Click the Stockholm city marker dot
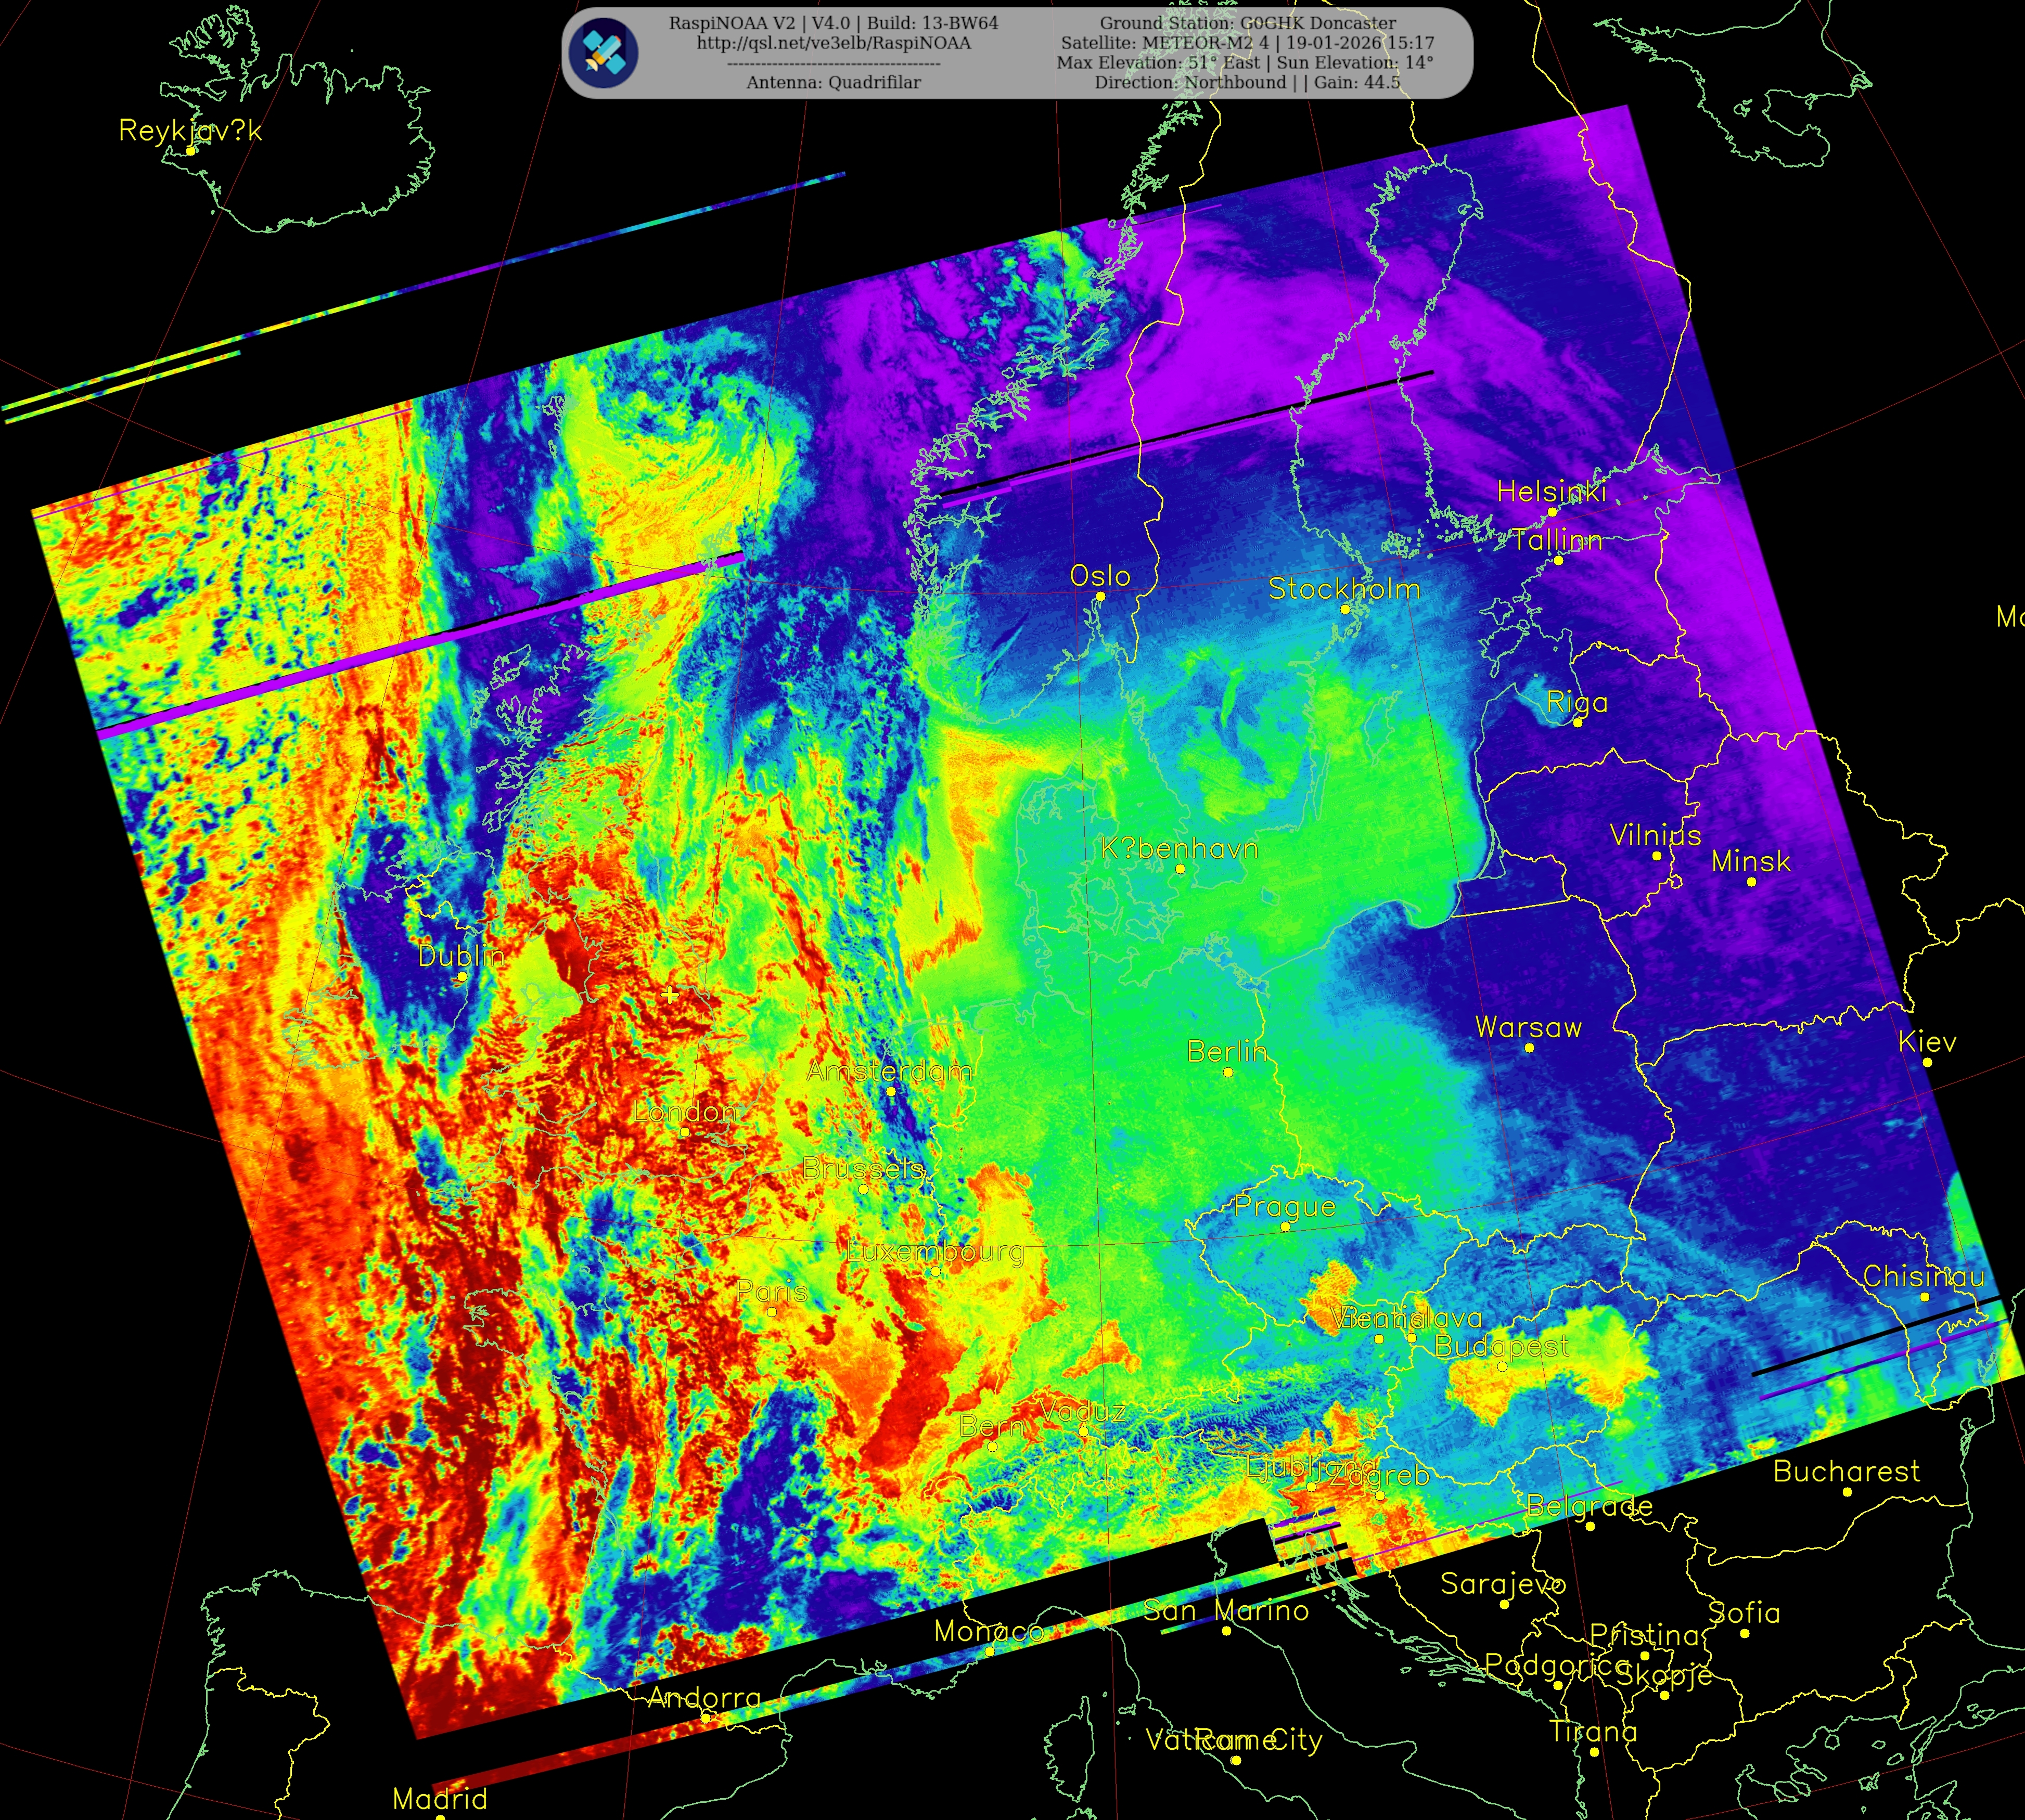This screenshot has width=2025, height=1820. coord(1344,609)
